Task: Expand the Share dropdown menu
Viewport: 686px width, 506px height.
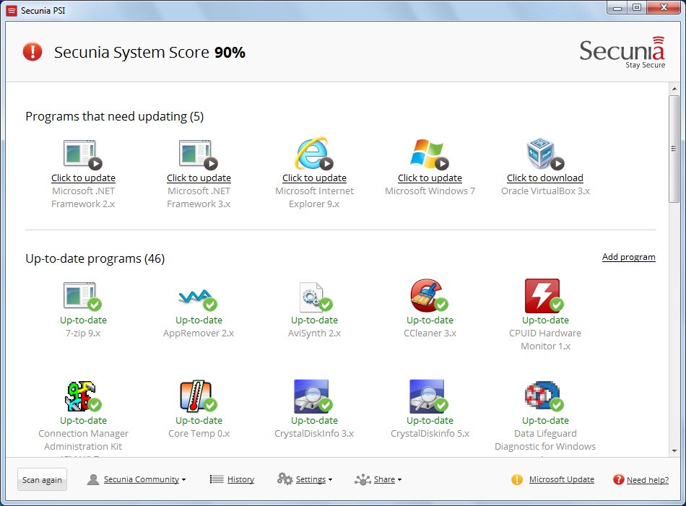Action: click(x=387, y=479)
